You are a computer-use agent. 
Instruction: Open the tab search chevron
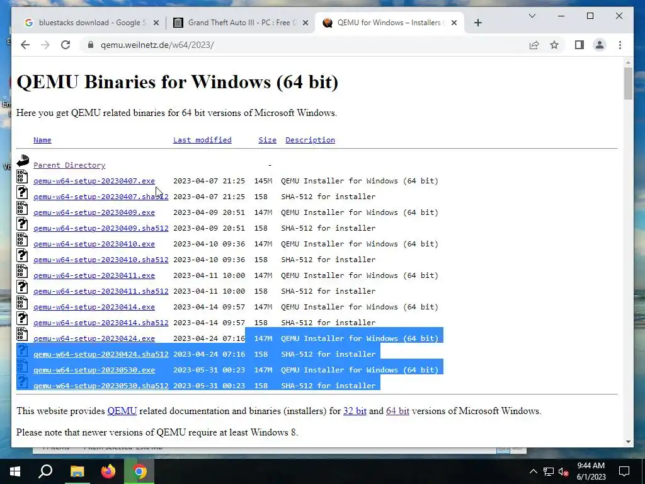pyautogui.click(x=532, y=16)
